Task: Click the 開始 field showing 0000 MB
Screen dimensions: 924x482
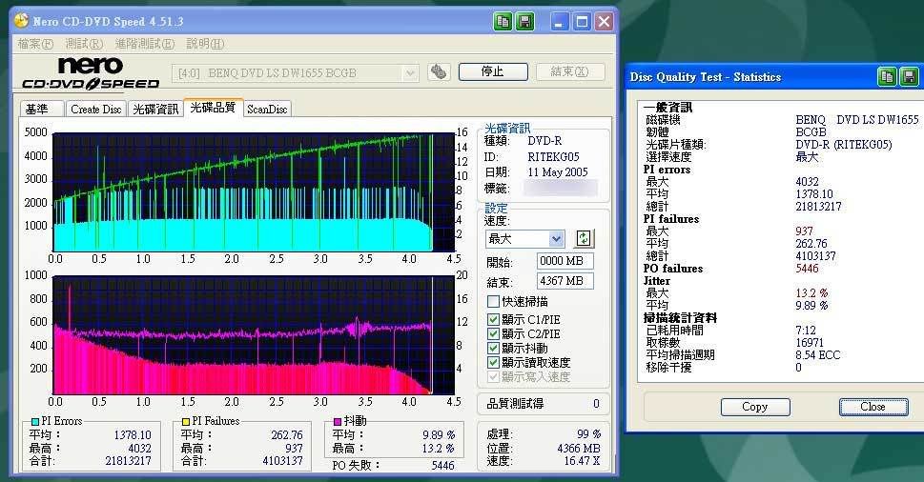Action: pos(565,261)
